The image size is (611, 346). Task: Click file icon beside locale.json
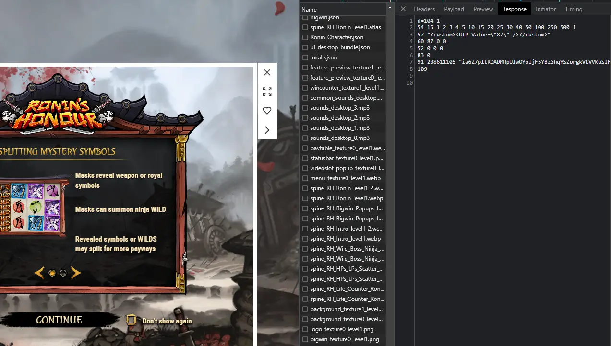point(305,58)
